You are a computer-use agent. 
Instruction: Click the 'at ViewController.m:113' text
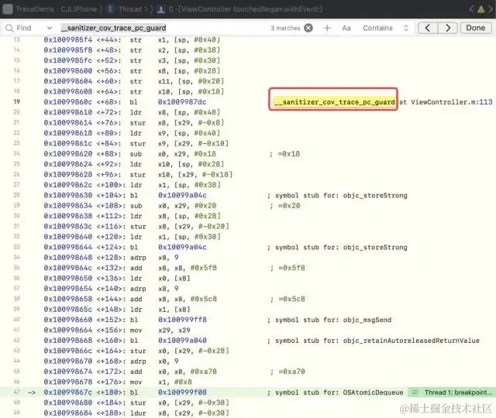446,102
